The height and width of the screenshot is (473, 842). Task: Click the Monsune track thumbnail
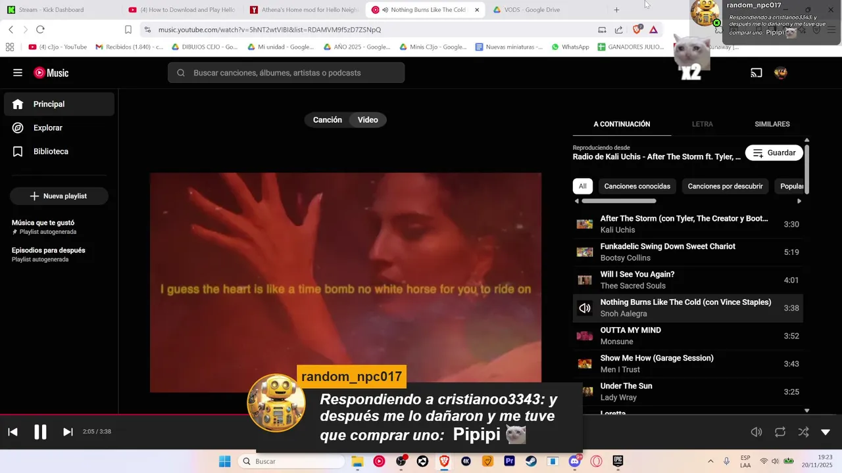pyautogui.click(x=585, y=336)
